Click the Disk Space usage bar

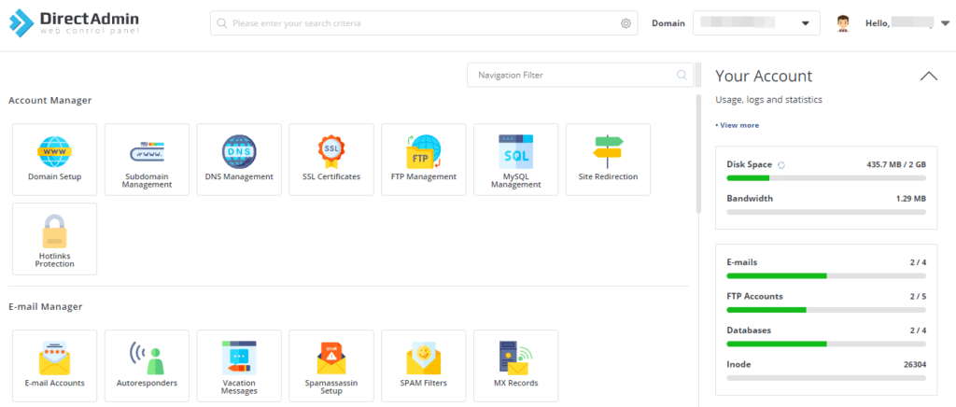(x=825, y=177)
